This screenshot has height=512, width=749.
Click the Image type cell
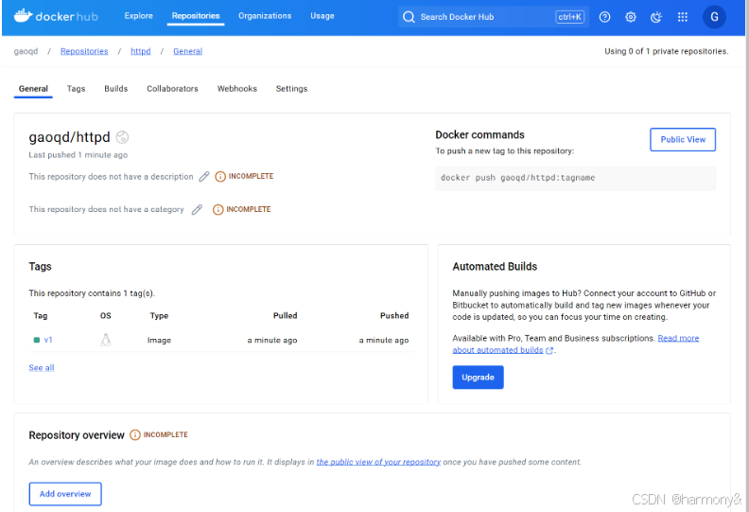159,340
